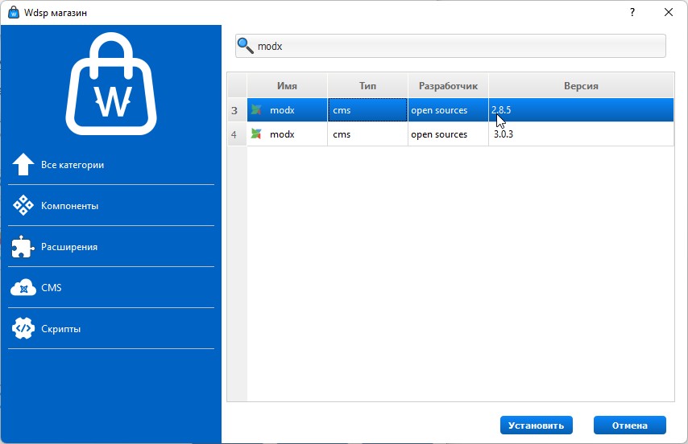Click the table corner select-all cell
The height and width of the screenshot is (444, 688).
[x=238, y=85]
